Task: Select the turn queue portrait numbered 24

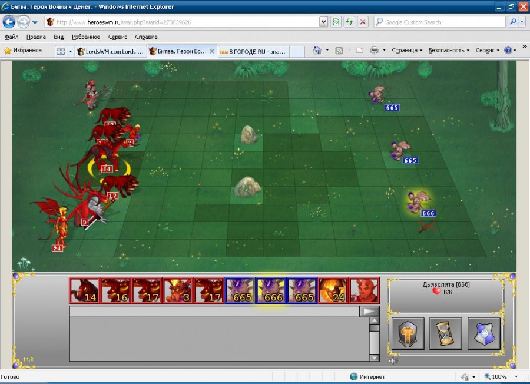Action: 333,290
